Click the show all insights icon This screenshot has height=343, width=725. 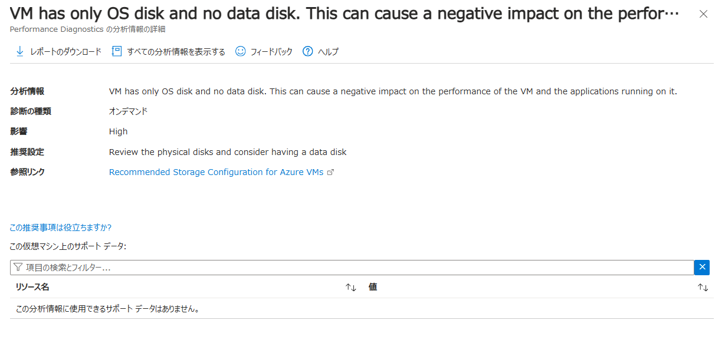(117, 52)
